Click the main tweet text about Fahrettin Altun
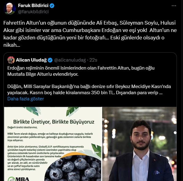Image resolution: width=183 pixels, height=181 pixels. click(90, 34)
